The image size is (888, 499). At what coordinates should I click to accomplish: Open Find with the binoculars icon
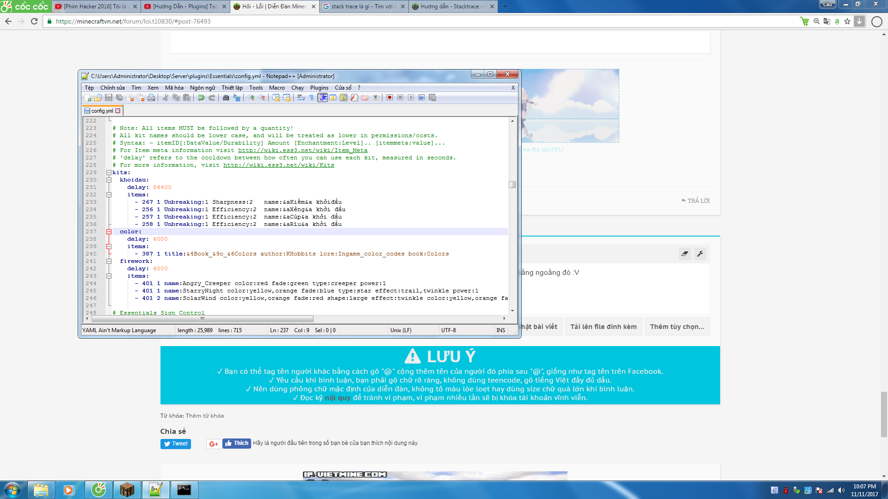click(226, 97)
